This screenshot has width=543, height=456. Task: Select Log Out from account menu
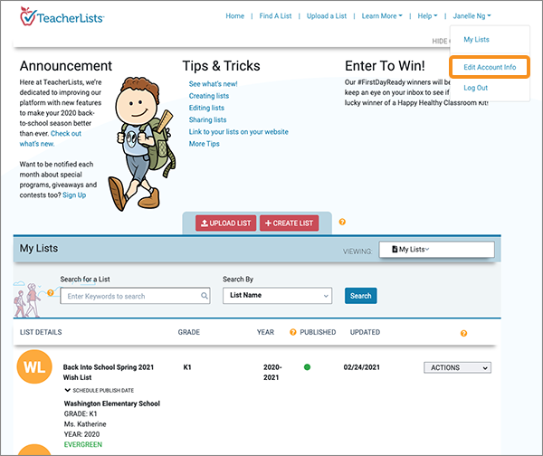point(475,88)
